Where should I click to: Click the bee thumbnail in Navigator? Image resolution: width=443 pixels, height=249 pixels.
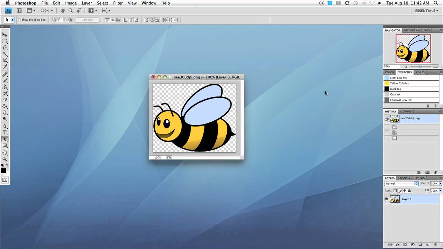click(x=413, y=48)
